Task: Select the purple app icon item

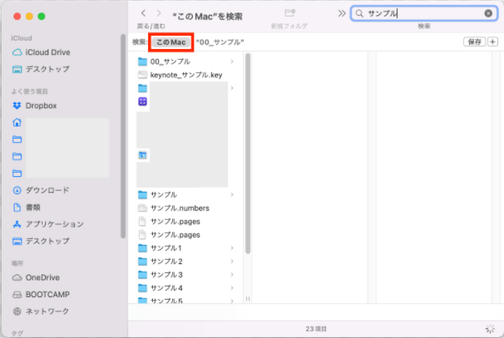Action: [x=142, y=101]
